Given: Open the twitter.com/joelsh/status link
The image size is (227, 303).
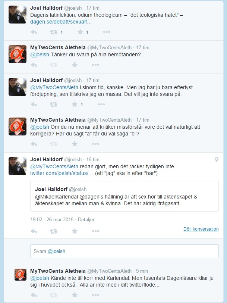Looking at the screenshot, I should [59, 174].
